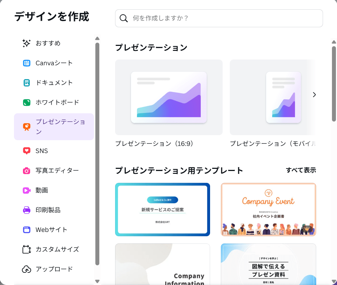The image size is (337, 285).
Task: Click the orange プレゼンテーション sidebar icon
Action: (27, 127)
